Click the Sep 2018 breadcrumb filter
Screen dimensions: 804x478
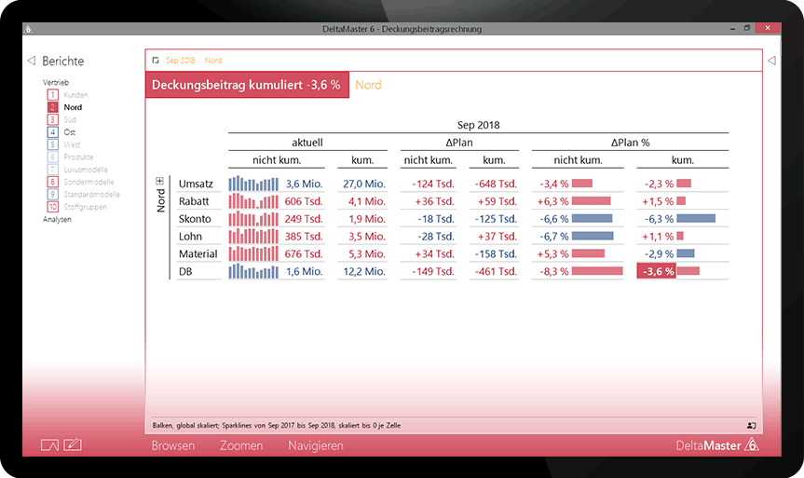point(180,61)
